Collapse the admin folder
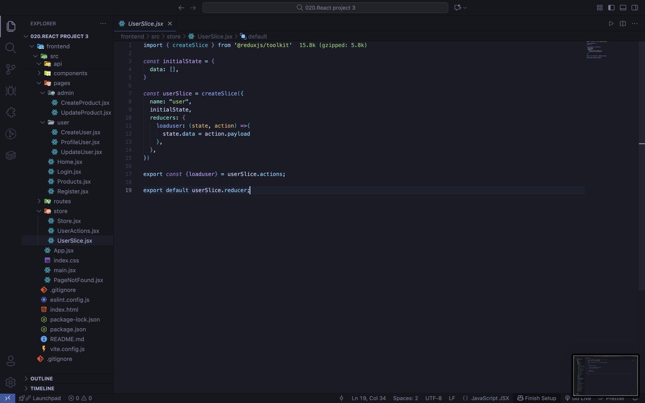The height and width of the screenshot is (403, 645). [x=43, y=93]
